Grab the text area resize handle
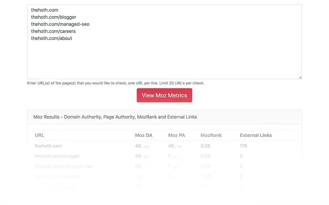 click(x=300, y=77)
